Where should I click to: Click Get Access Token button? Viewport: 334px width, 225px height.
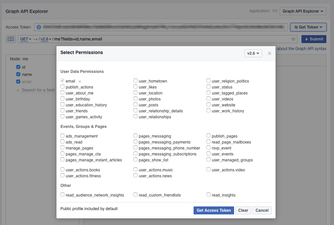click(x=214, y=210)
